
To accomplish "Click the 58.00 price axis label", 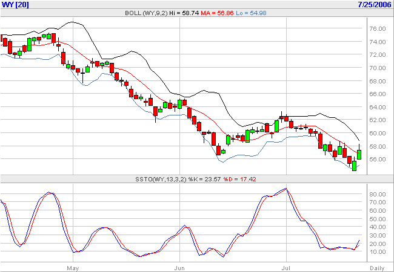I will coord(378,146).
